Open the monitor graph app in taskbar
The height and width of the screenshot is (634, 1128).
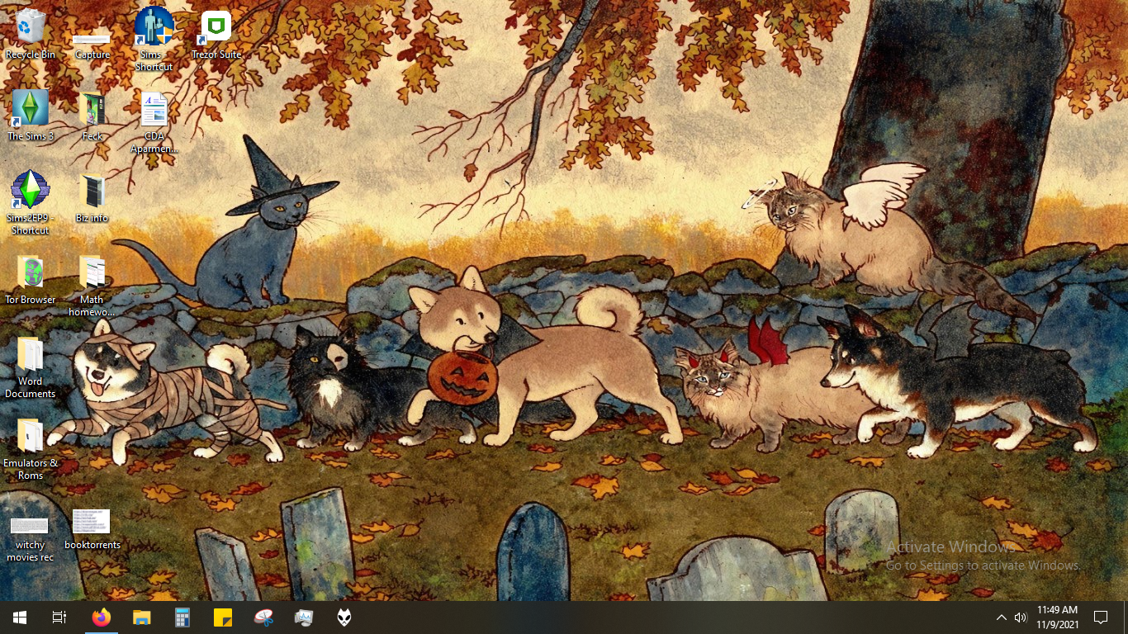click(x=304, y=617)
